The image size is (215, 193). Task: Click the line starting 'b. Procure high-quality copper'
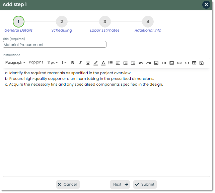(x=79, y=79)
